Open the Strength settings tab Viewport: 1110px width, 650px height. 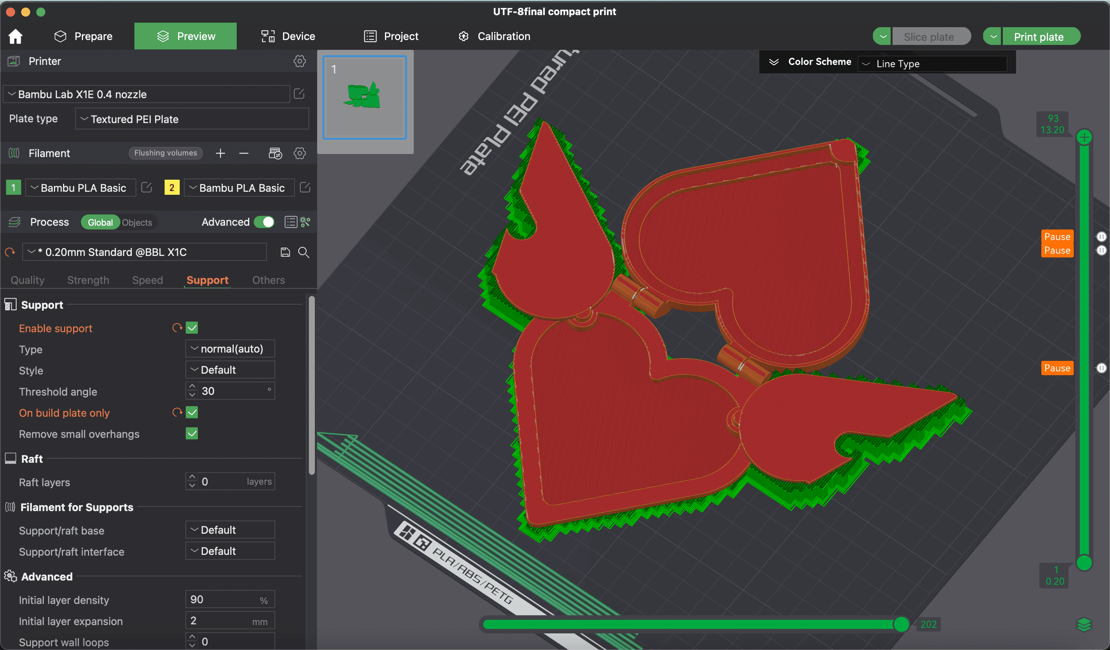coord(88,280)
